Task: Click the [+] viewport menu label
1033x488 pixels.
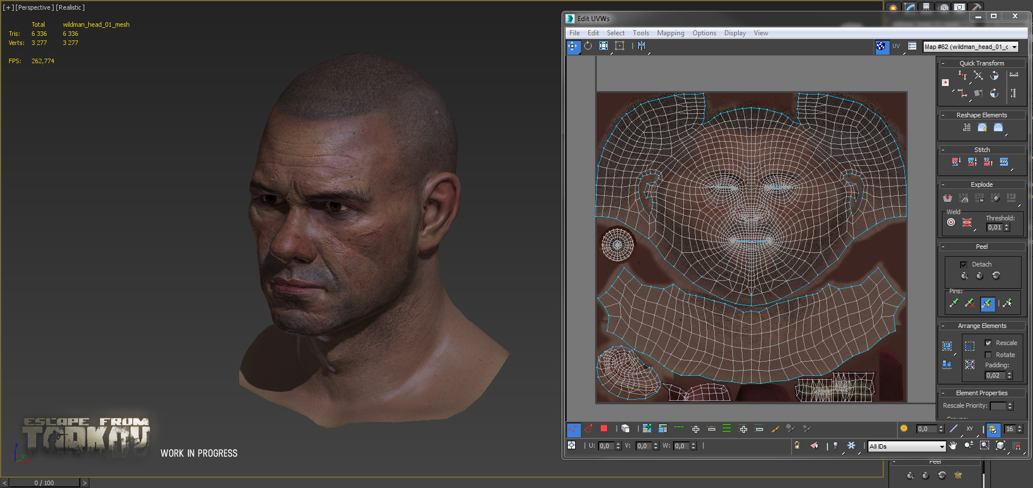Action: pos(9,7)
